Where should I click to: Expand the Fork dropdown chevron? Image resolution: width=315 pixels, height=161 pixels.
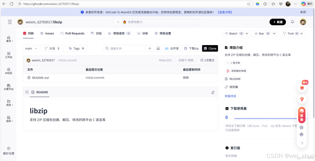pyautogui.click(x=302, y=33)
